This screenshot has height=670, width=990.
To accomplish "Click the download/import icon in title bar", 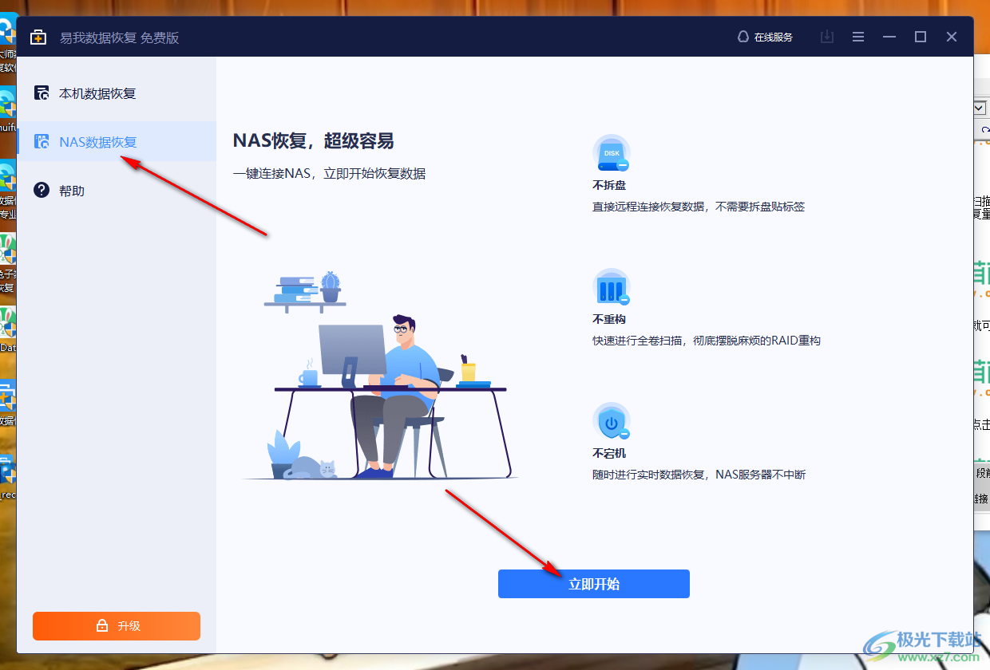I will 827,37.
